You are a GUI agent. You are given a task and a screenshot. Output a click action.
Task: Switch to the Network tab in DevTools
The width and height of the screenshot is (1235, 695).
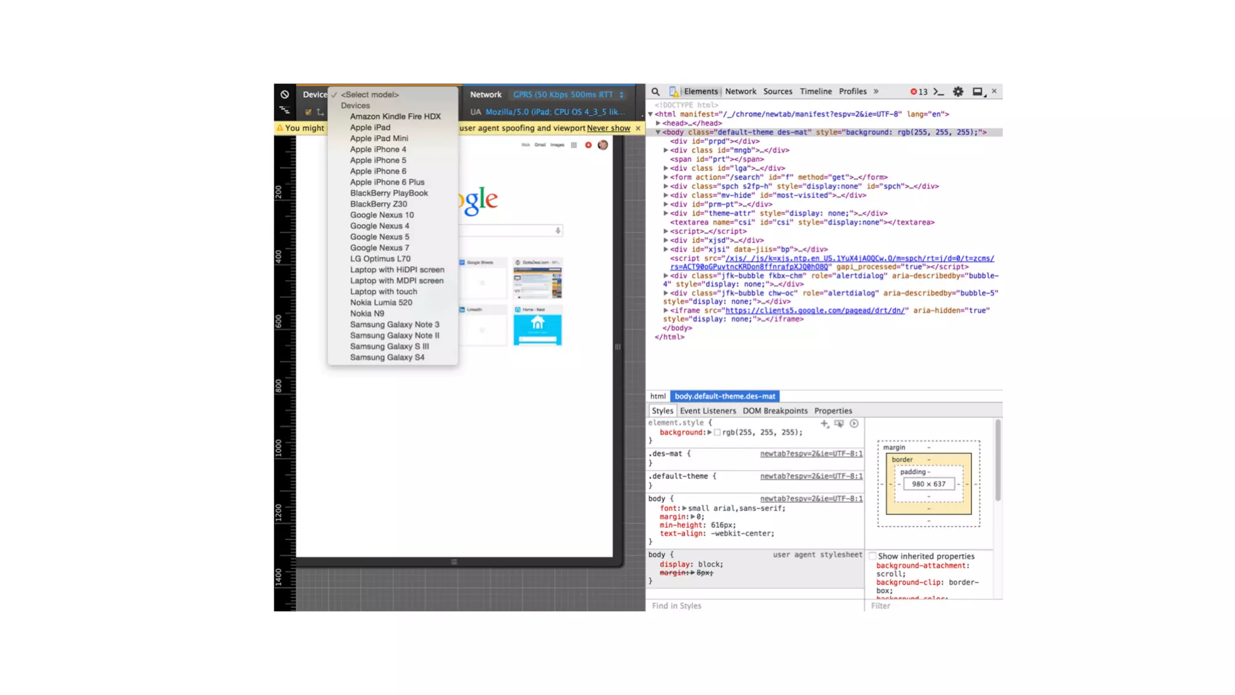coord(741,92)
